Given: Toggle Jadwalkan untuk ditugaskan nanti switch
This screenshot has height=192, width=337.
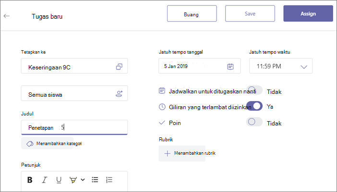Looking at the screenshot, I should coord(254,90).
